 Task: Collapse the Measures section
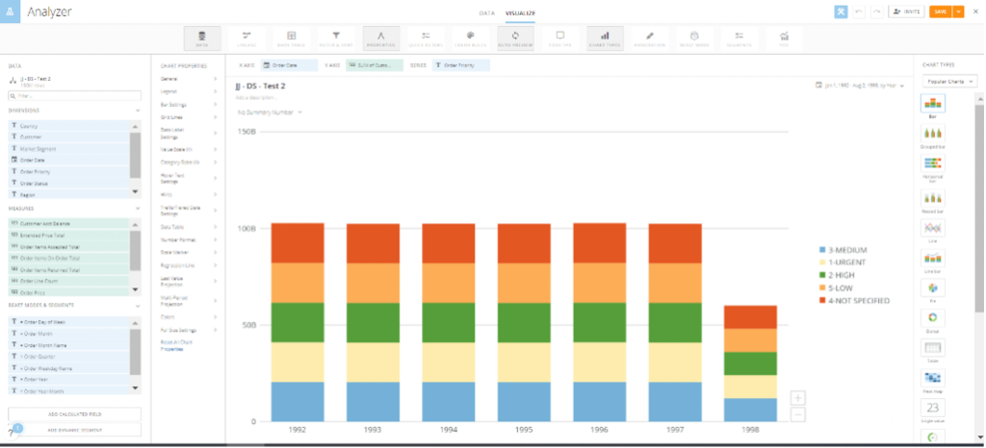click(x=138, y=209)
